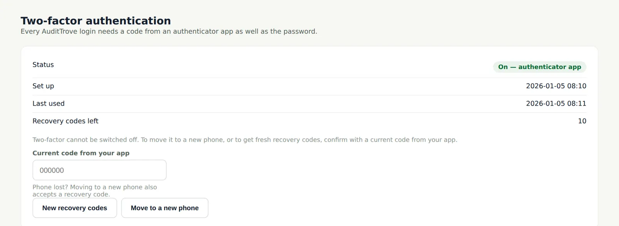Viewport: 619px width, 226px height.
Task: Click the 000000 placeholder in code box
Action: click(52, 170)
